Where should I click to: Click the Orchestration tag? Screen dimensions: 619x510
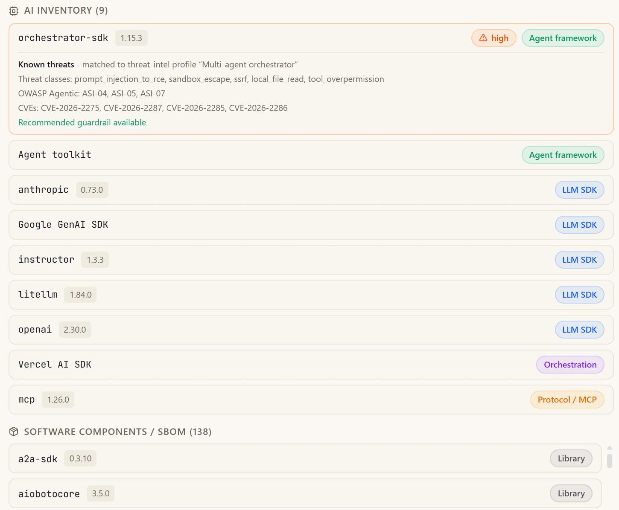point(570,365)
